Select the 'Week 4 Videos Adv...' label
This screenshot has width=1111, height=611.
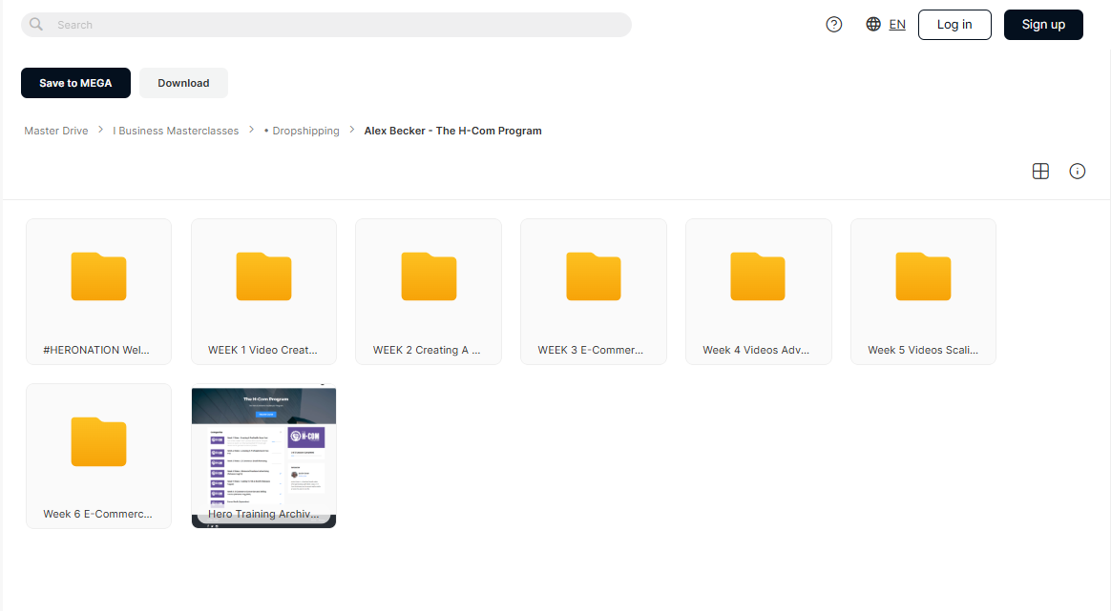[x=756, y=350]
